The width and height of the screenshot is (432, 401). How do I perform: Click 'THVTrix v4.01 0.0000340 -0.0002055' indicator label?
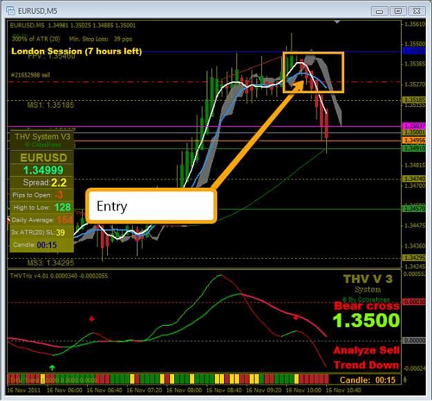click(59, 276)
